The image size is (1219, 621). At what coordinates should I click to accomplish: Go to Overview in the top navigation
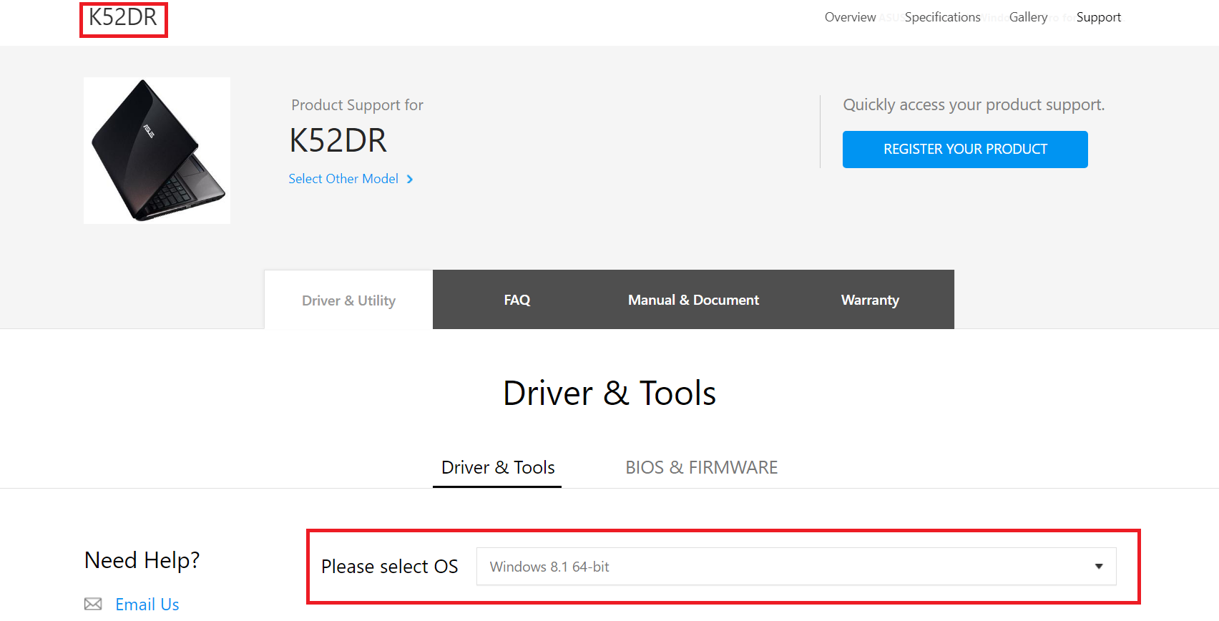click(x=850, y=17)
